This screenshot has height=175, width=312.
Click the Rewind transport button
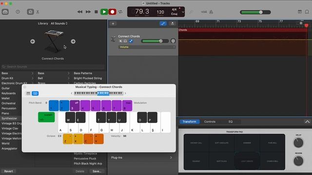tap(80, 12)
